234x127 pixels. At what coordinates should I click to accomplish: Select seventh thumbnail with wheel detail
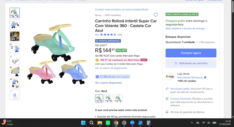(15, 83)
